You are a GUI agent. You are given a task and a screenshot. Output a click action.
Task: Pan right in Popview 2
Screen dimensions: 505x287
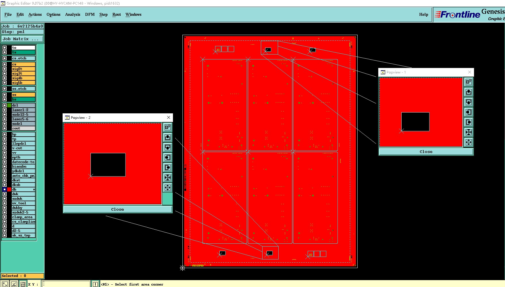tap(167, 167)
